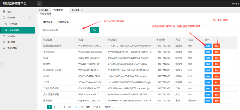Collapse the 设备管理 menu chevron
Viewport: 240px width, 110px height.
pos(30,18)
